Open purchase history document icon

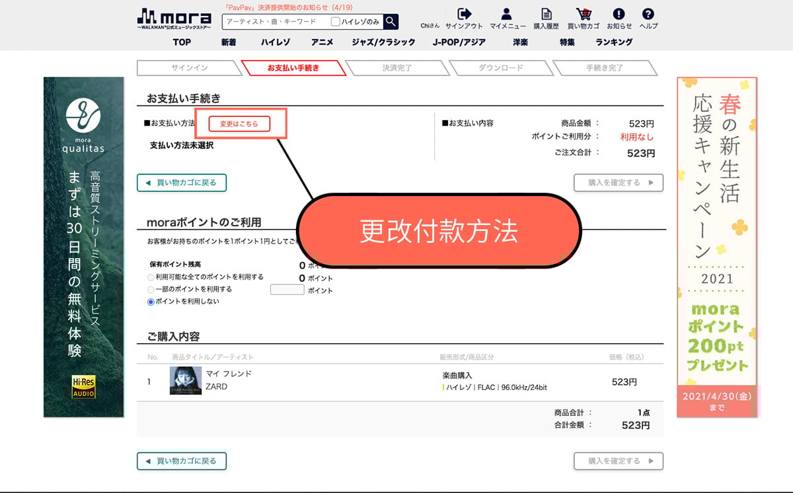[547, 14]
